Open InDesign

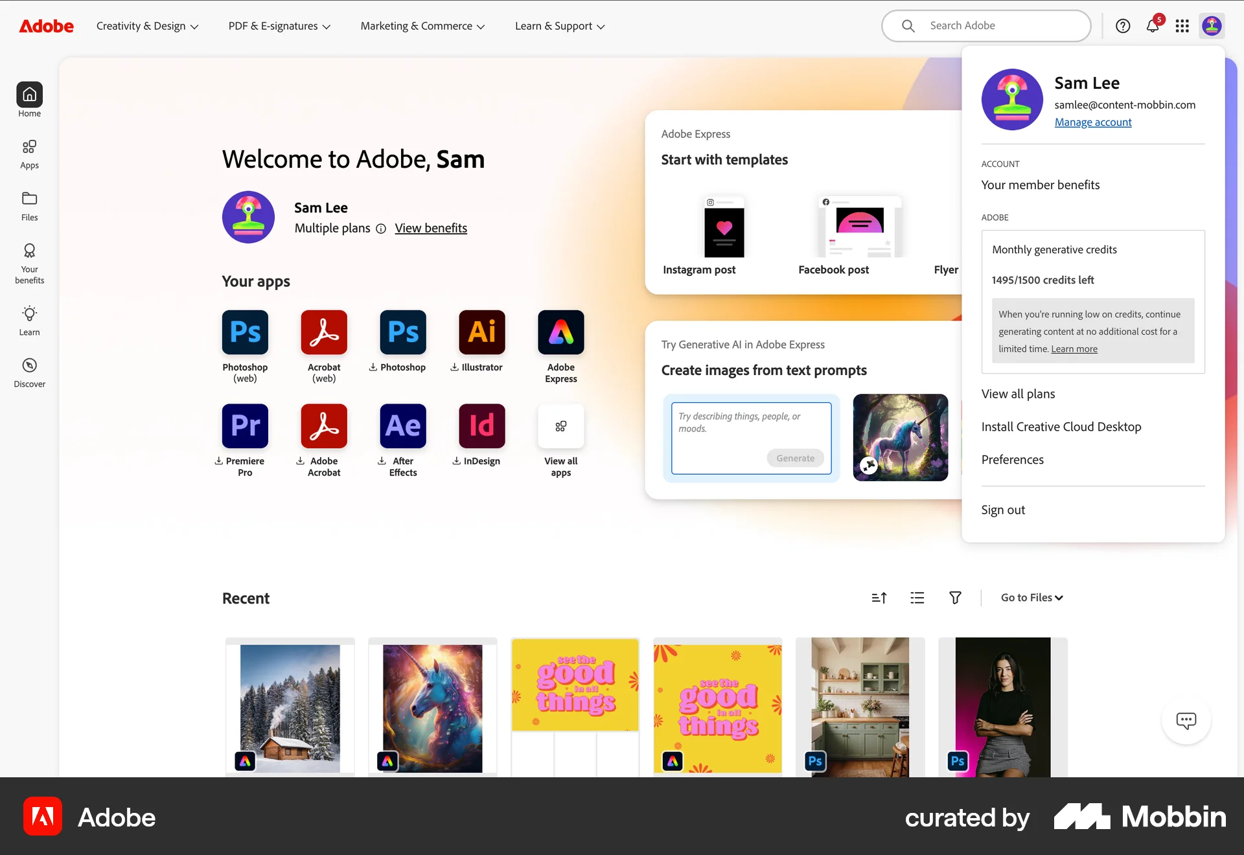pos(481,426)
